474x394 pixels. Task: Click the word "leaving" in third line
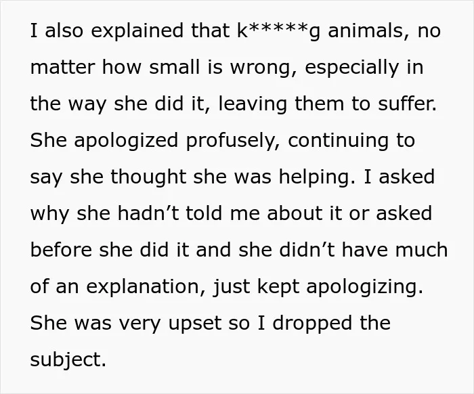click(x=253, y=104)
